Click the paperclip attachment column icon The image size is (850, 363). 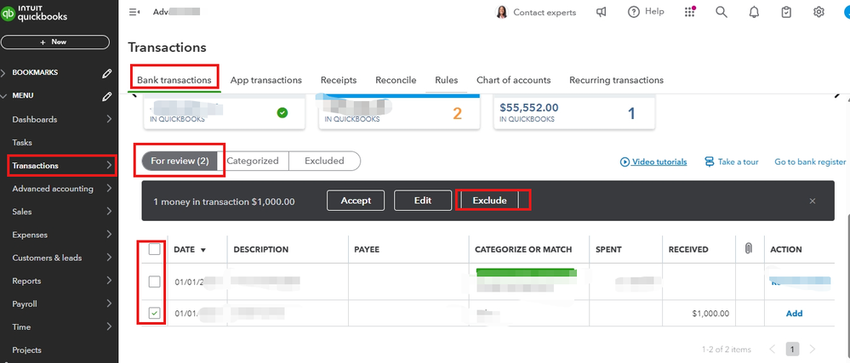pyautogui.click(x=749, y=249)
